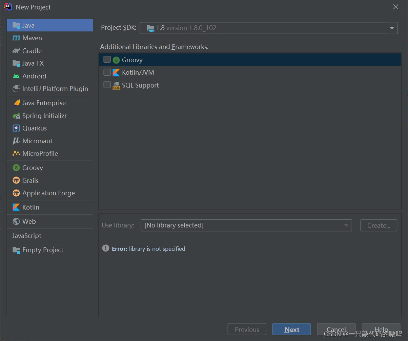Click the 'Groovy' framework row label
This screenshot has width=408, height=341.
132,60
